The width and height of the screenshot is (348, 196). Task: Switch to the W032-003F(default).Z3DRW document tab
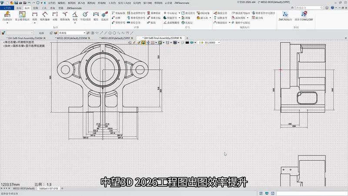click(x=71, y=38)
